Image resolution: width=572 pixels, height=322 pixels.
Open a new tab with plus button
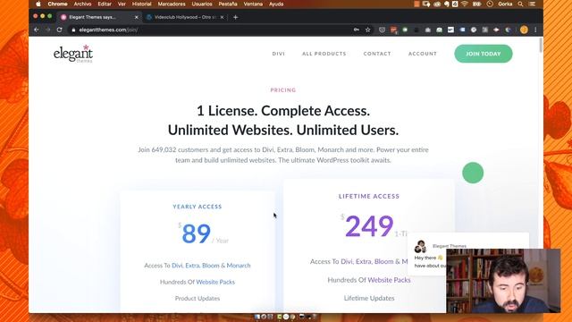click(235, 17)
